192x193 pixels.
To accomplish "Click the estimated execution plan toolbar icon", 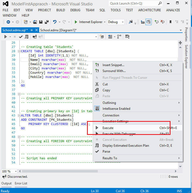I will 26,37.
